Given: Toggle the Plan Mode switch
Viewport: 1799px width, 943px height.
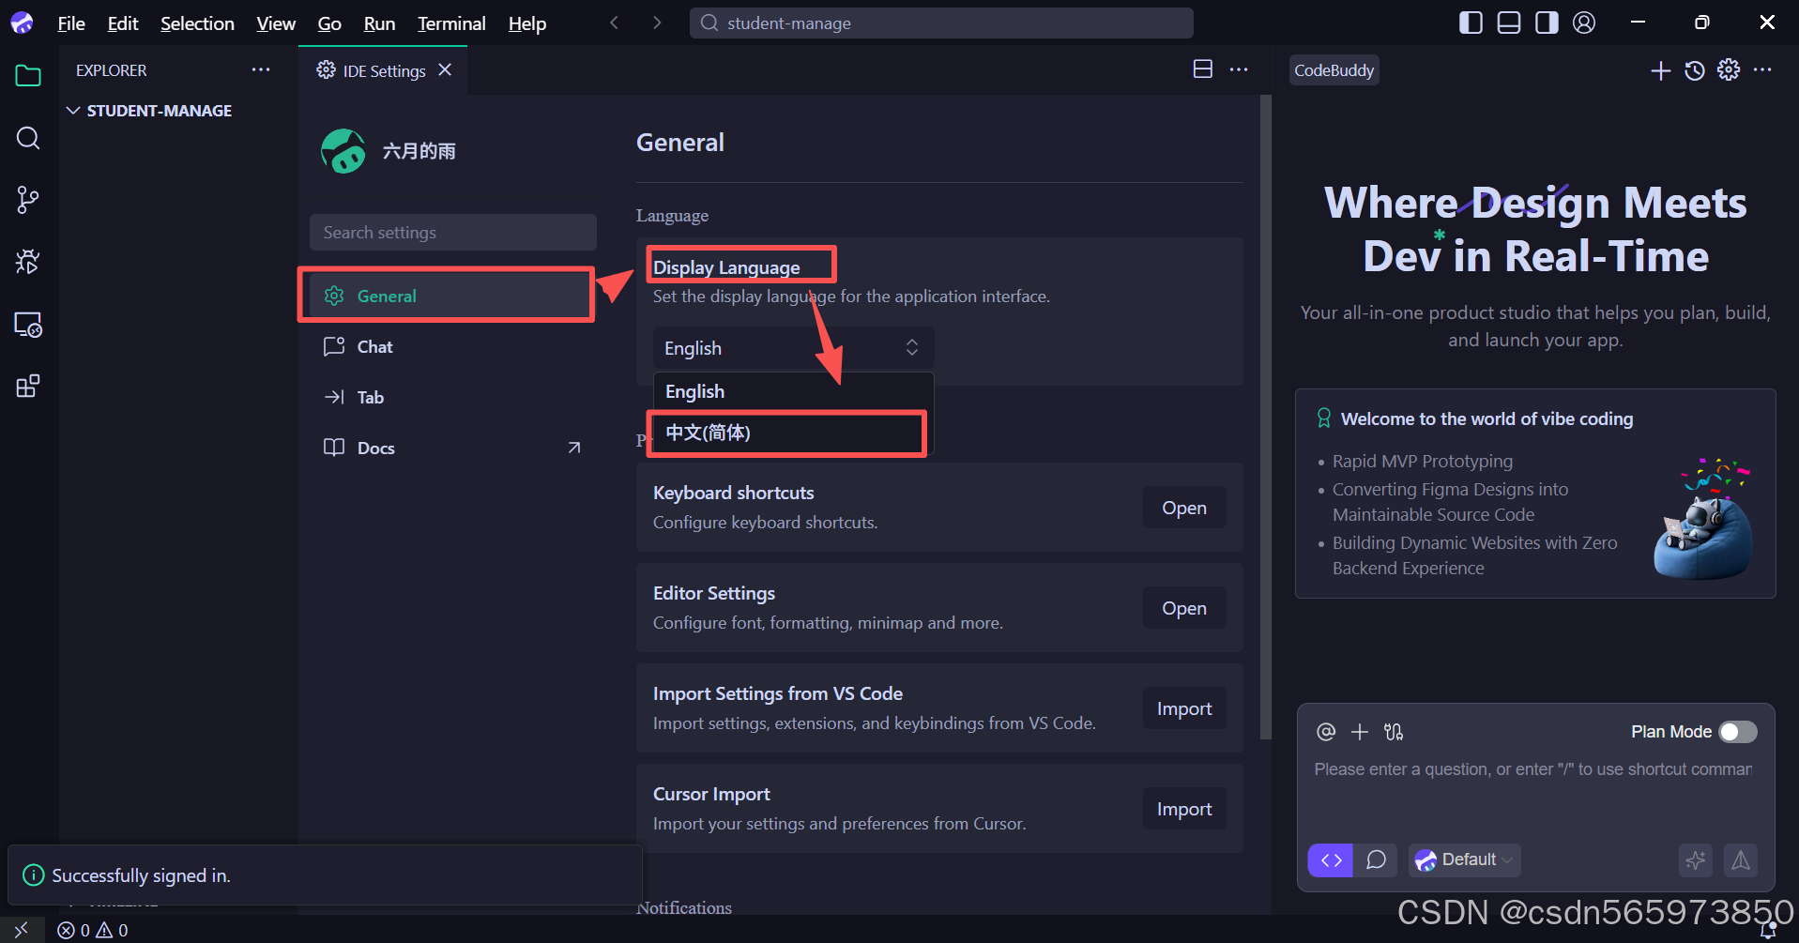Looking at the screenshot, I should coord(1738,732).
